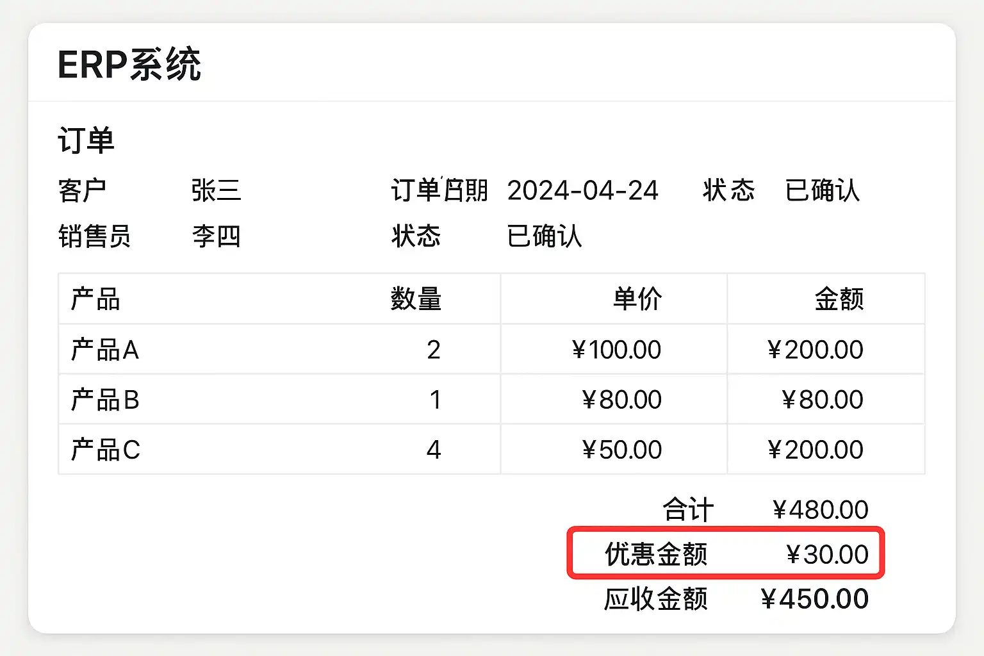
Task: Click unit price ¥50.00 for 产品C
Action: pyautogui.click(x=621, y=450)
